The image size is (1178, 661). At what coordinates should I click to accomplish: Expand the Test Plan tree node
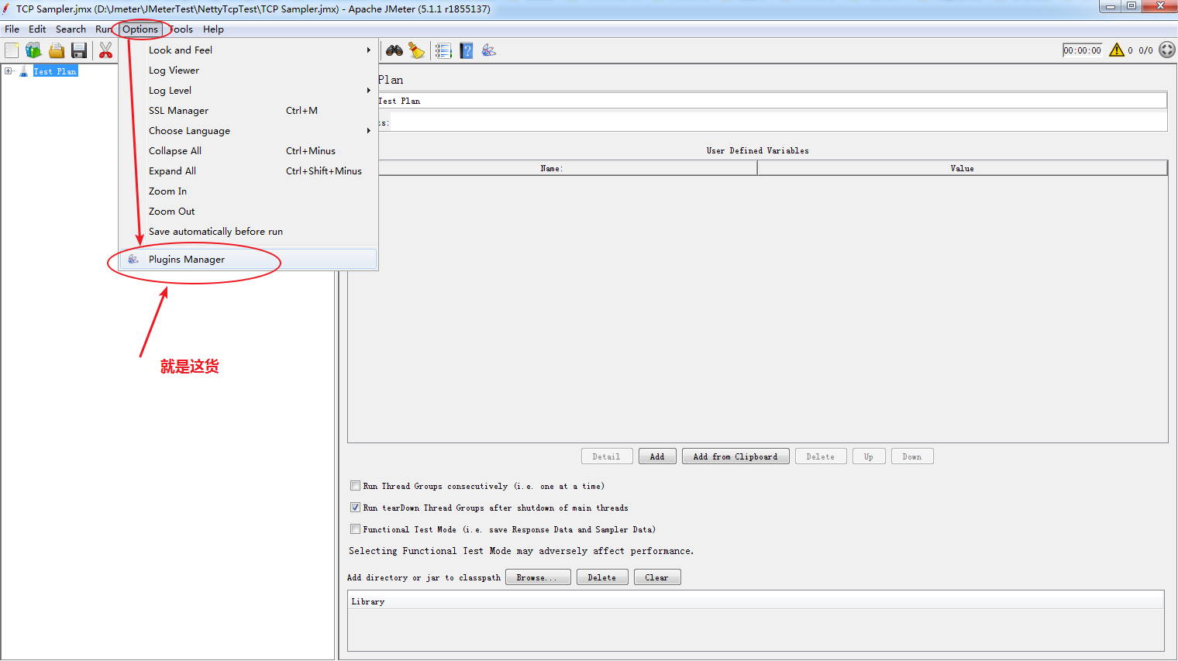[x=9, y=71]
